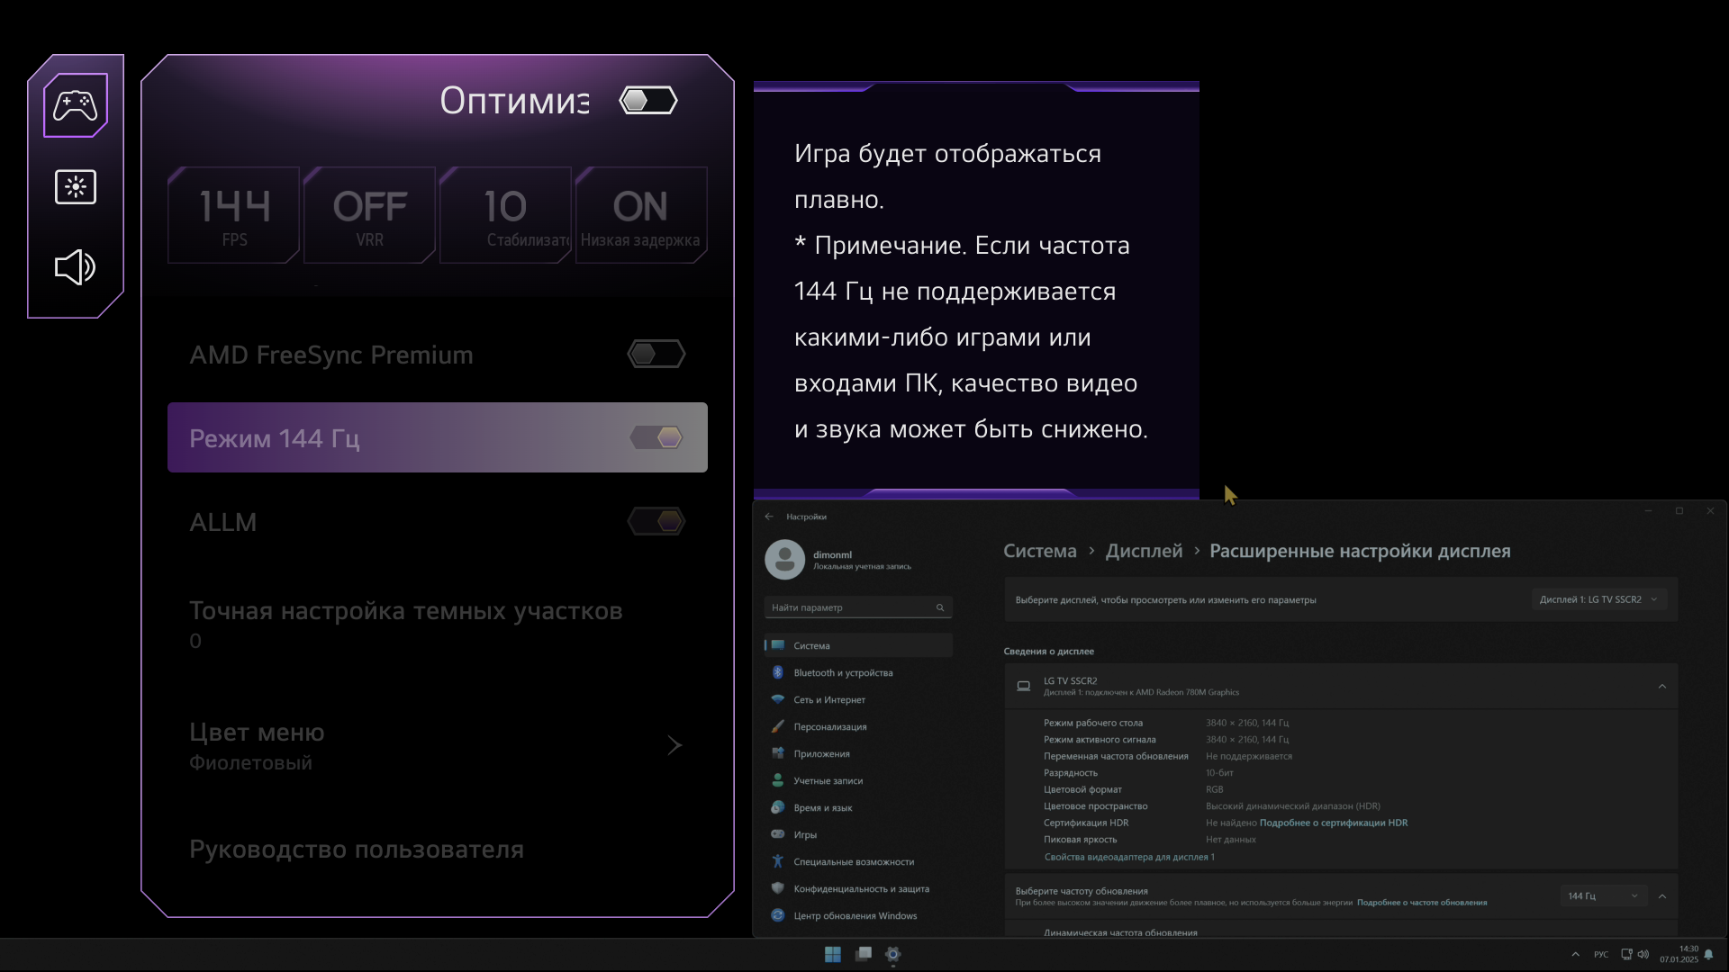Click the back arrow in Настройки window

(x=769, y=517)
